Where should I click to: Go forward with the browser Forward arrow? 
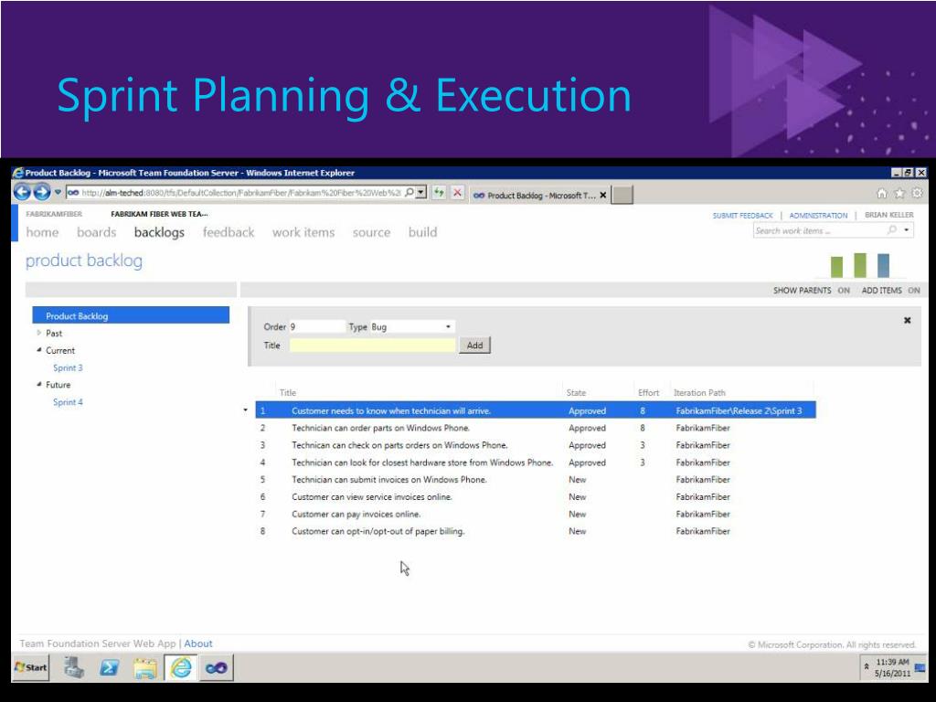click(42, 192)
